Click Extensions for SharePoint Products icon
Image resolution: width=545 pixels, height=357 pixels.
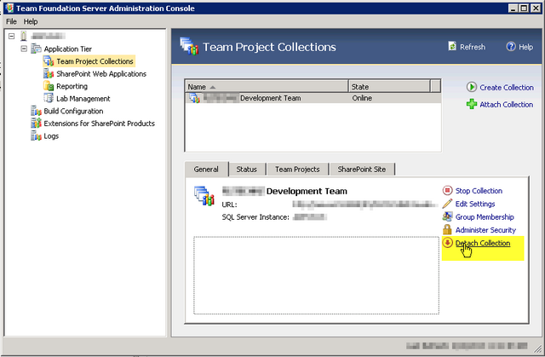pyautogui.click(x=36, y=124)
